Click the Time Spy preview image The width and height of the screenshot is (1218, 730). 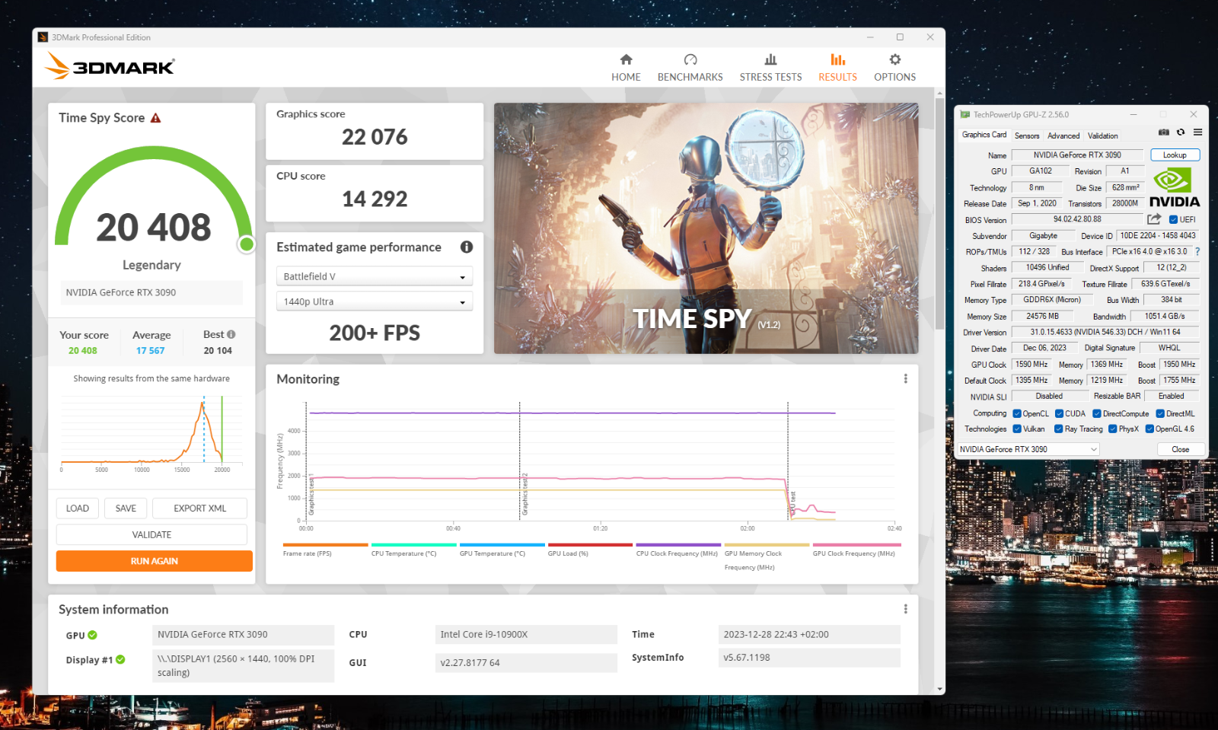[x=706, y=228]
